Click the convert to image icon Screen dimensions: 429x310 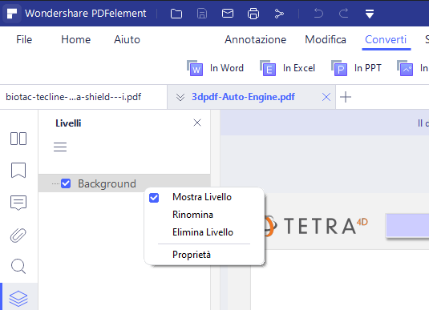(405, 68)
